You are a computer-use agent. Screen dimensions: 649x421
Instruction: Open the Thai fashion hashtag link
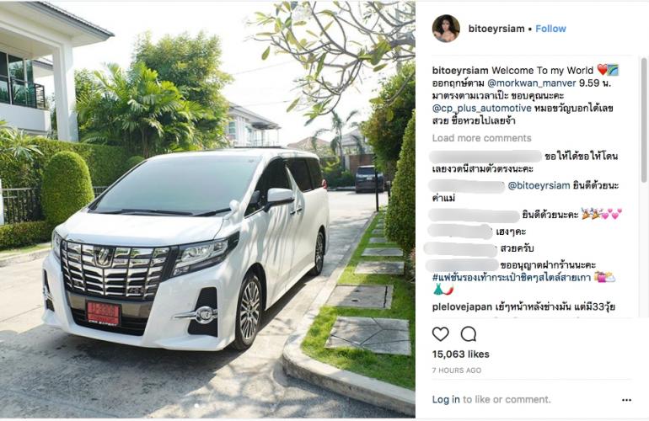511,277
